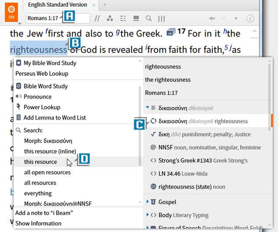Screen dimensions: 278x232
Task: Click the parallel resources icon in toolbar
Action: click(x=97, y=19)
